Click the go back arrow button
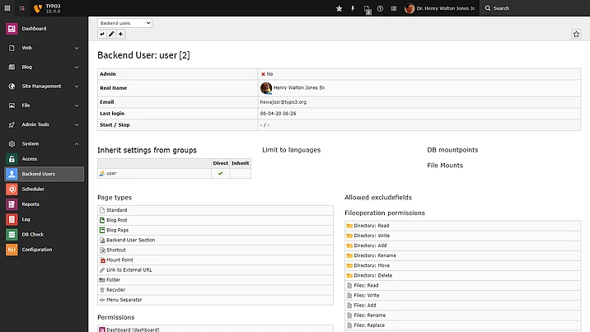 pyautogui.click(x=102, y=34)
